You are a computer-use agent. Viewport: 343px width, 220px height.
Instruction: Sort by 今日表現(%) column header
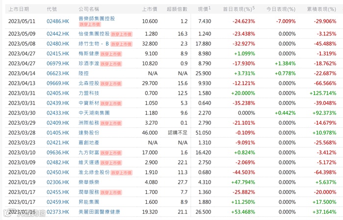(281, 9)
